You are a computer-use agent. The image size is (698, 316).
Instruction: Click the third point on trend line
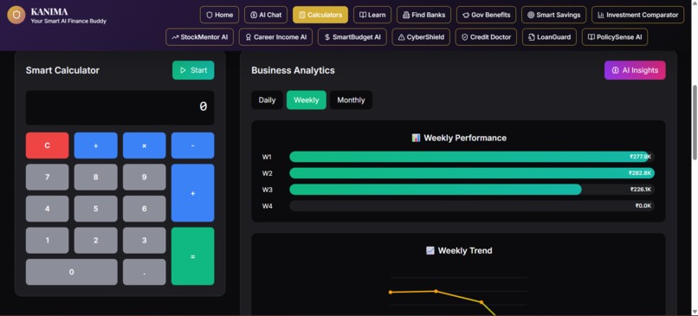[x=481, y=302]
